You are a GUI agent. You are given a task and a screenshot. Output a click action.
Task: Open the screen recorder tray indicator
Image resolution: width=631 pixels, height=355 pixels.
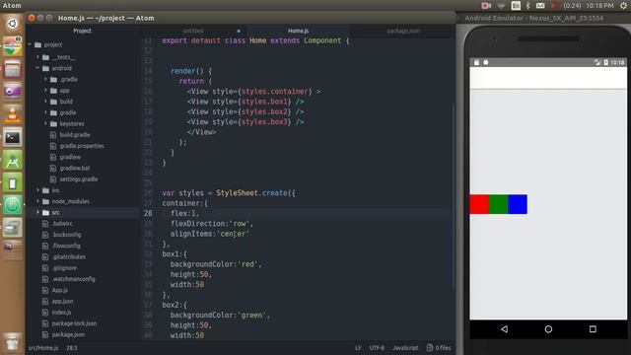[486, 6]
